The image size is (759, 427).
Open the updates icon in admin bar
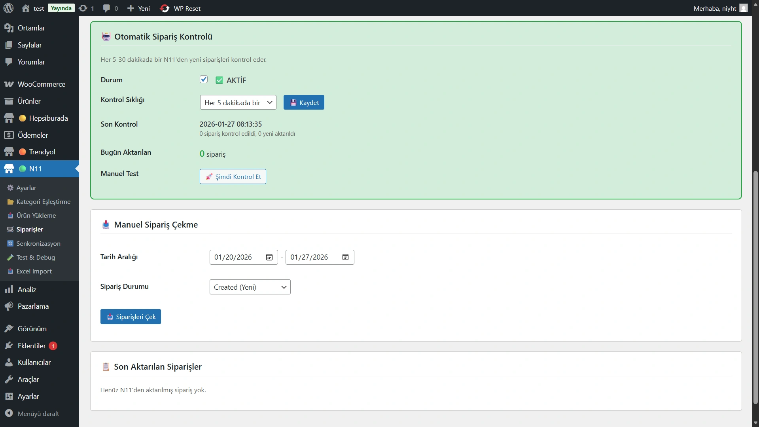point(83,8)
